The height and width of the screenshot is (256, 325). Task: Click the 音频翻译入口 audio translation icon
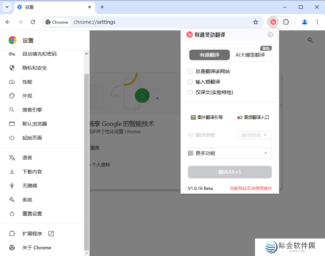[239, 118]
